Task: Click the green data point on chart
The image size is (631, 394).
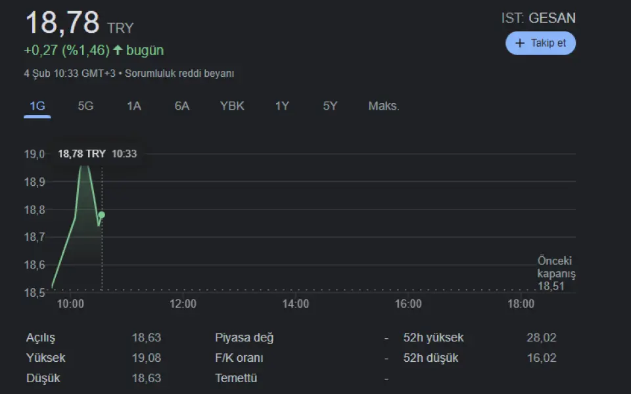Action: pos(101,215)
